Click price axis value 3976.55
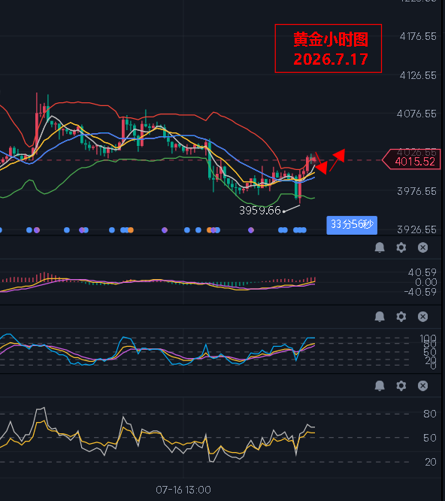Screen dimensions: 445x501 pos(416,191)
